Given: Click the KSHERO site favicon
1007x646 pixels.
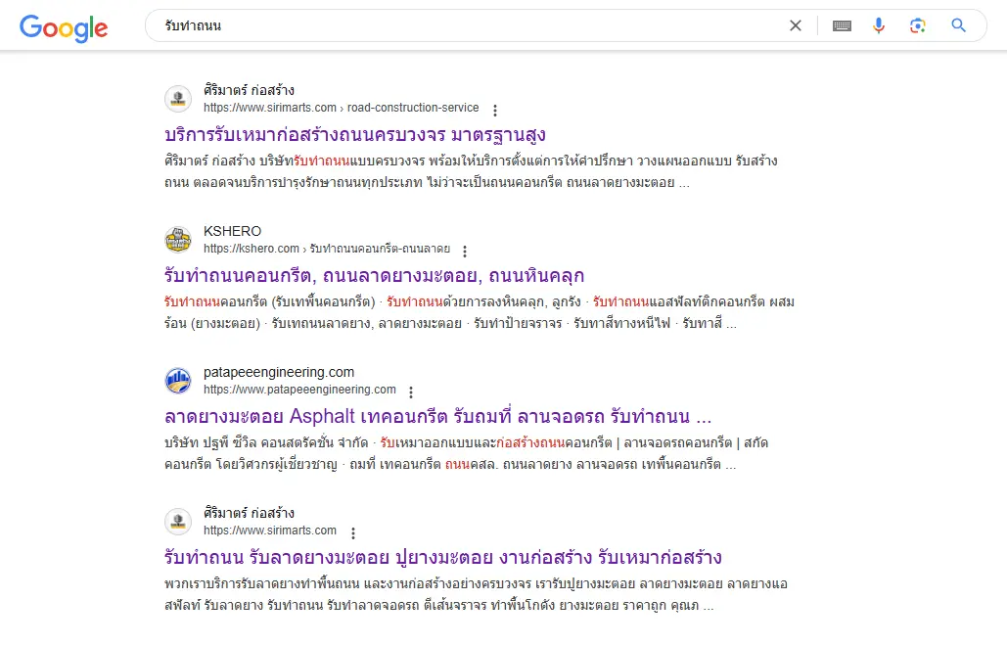Looking at the screenshot, I should (x=178, y=240).
